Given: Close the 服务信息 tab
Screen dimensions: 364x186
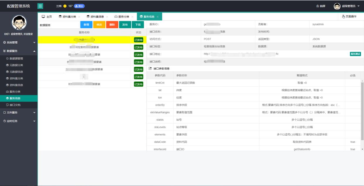Looking at the screenshot, I should pyautogui.click(x=158, y=17).
